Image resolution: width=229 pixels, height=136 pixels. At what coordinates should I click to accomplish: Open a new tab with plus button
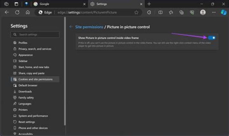point(149,4)
